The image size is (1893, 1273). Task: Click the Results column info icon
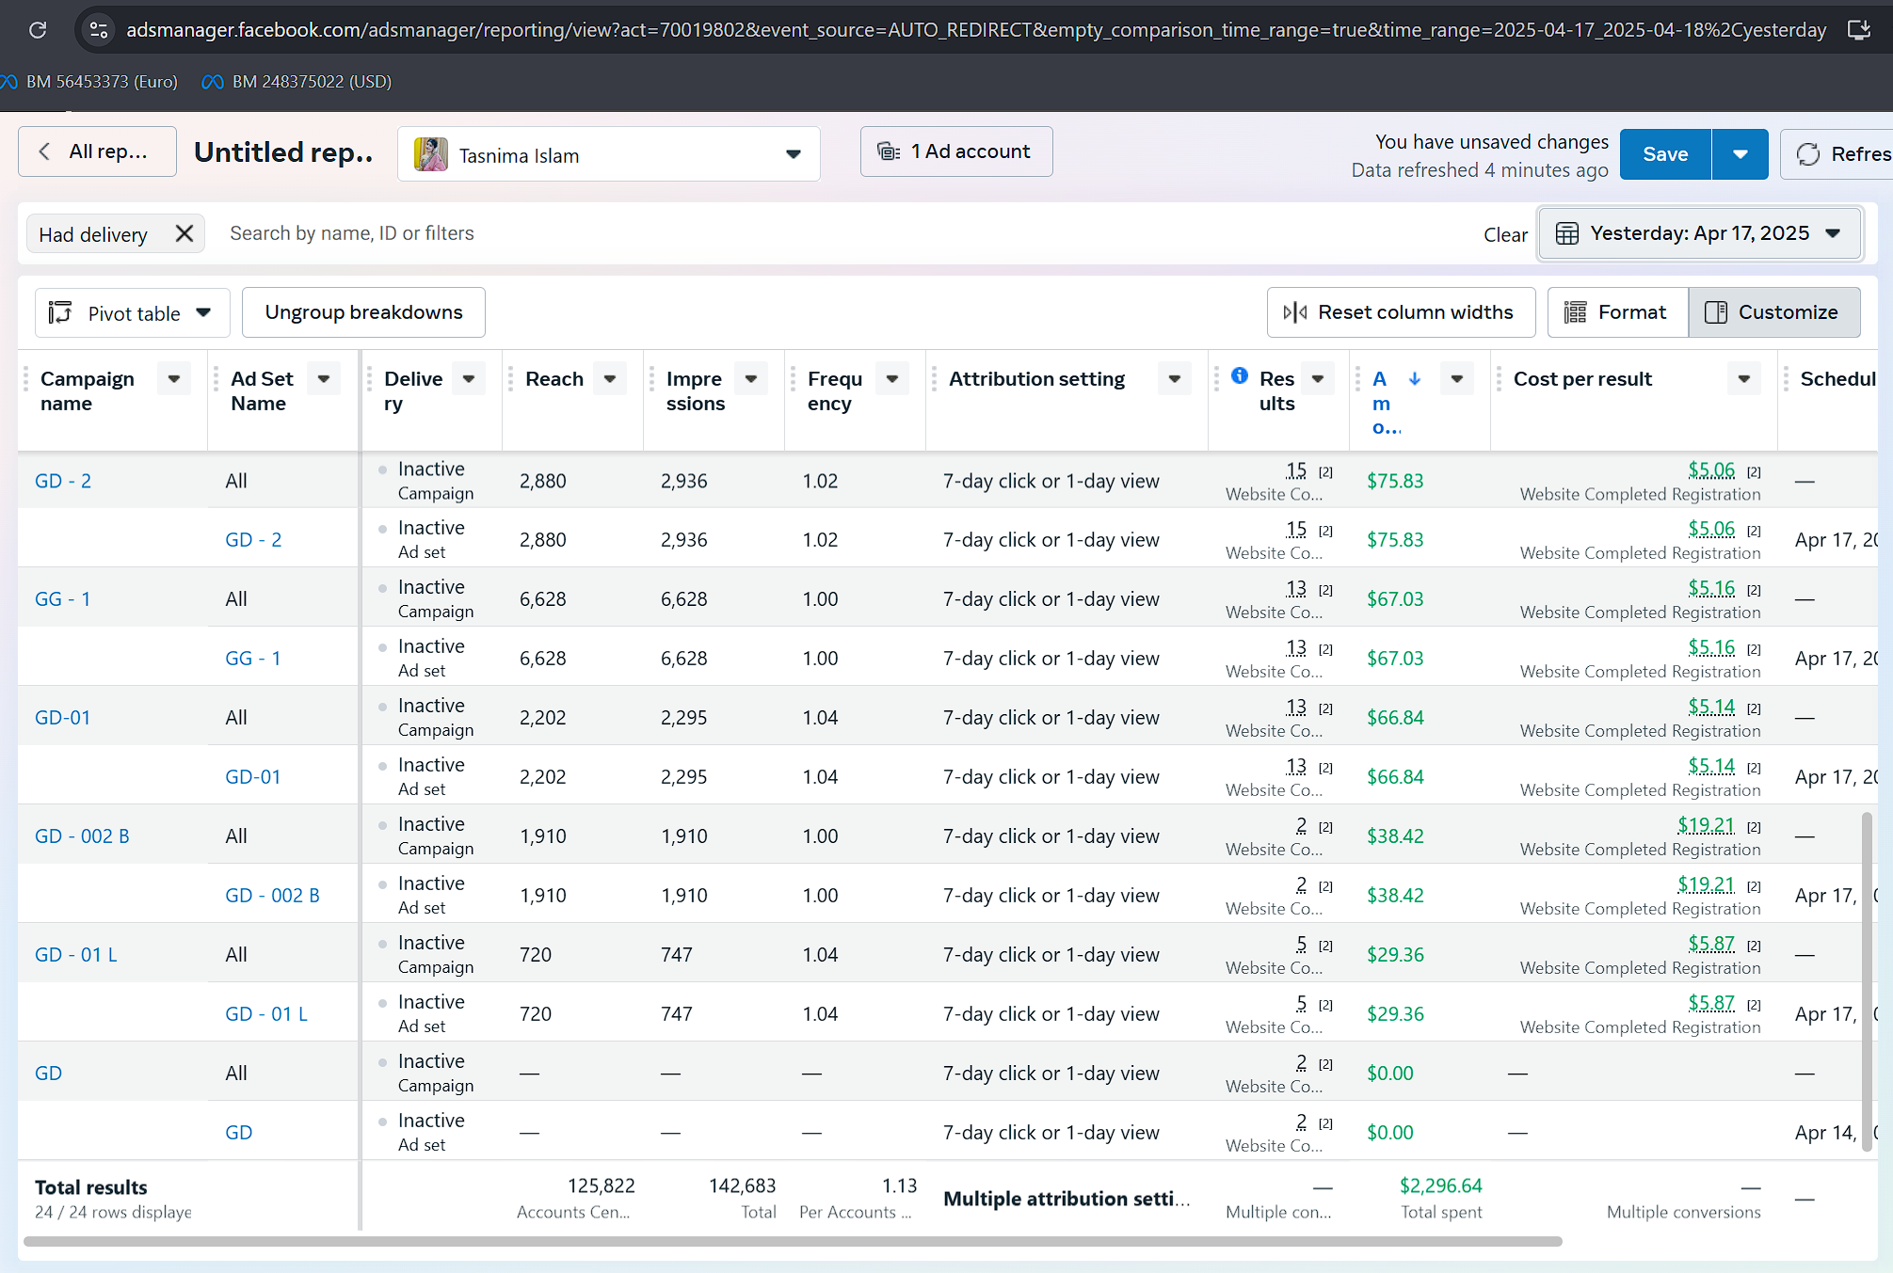[1240, 375]
